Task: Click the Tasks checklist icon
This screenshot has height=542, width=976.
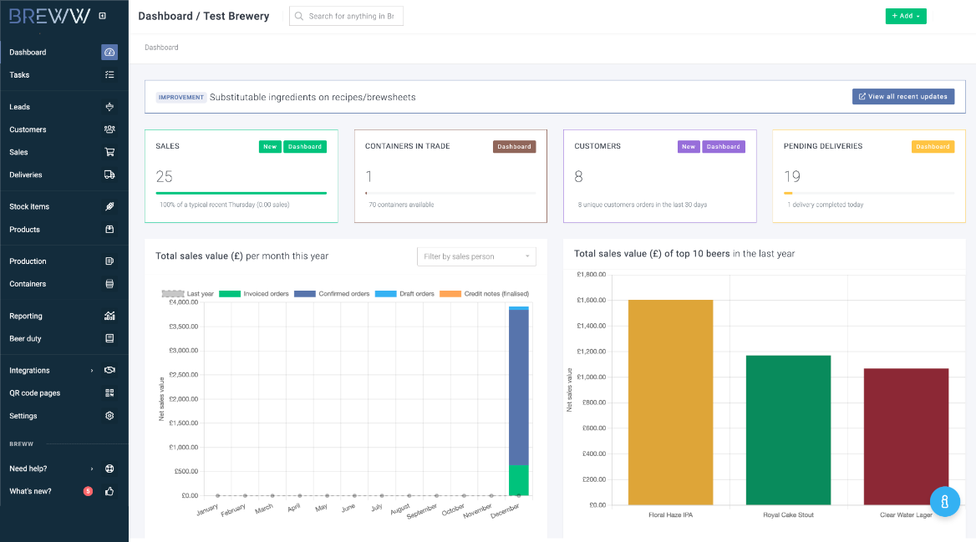Action: tap(109, 75)
